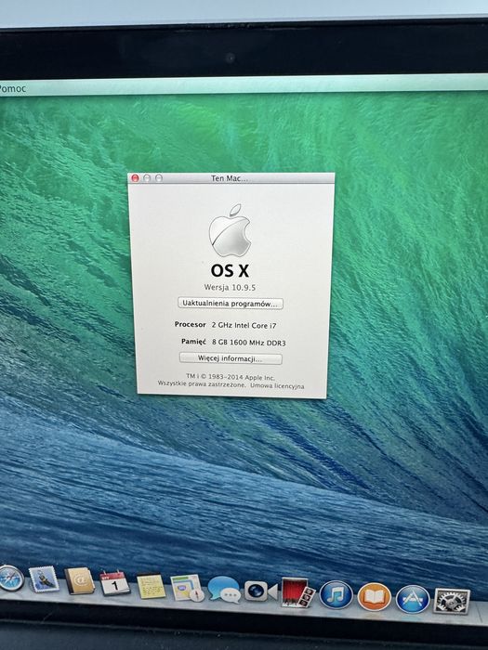
Task: Click the '8 GB 1600 MHz DDR3' text
Action: click(x=248, y=343)
